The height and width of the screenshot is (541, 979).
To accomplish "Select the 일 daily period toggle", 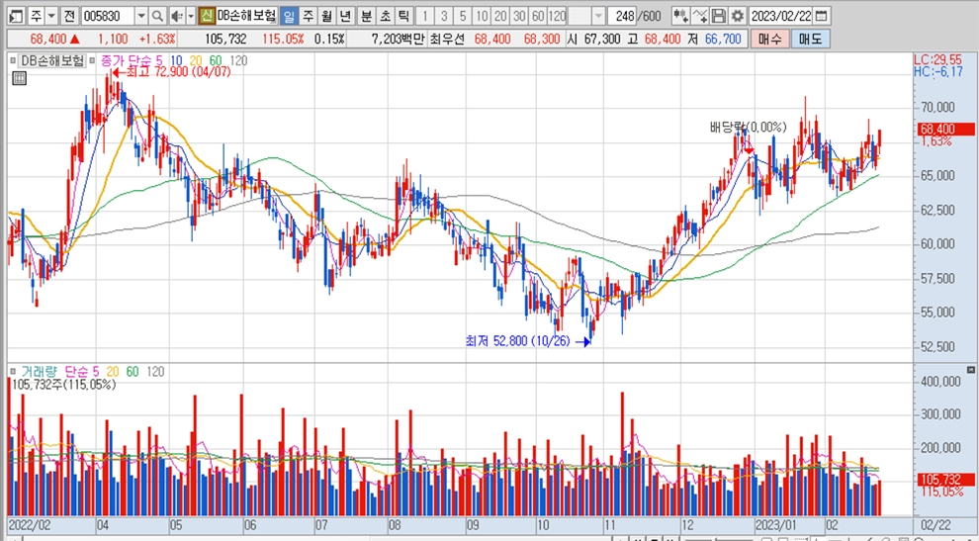I will coord(288,17).
